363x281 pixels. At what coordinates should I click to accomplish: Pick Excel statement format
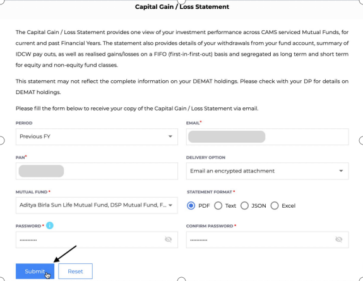tap(275, 205)
